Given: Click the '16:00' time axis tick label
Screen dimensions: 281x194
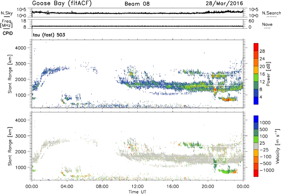Looking at the screenshot, I should point(172,187).
